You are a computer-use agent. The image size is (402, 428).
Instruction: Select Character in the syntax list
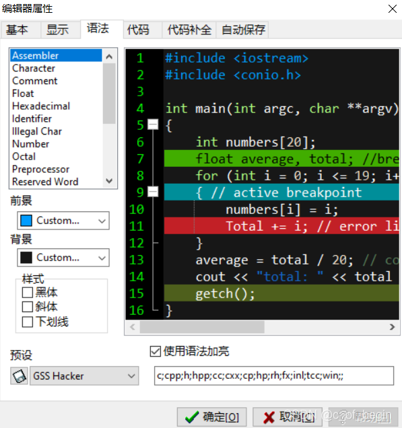pos(57,68)
